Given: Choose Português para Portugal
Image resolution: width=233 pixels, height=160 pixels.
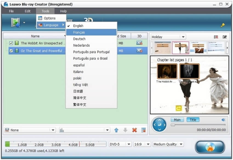Looking at the screenshot, I should [x=91, y=52].
